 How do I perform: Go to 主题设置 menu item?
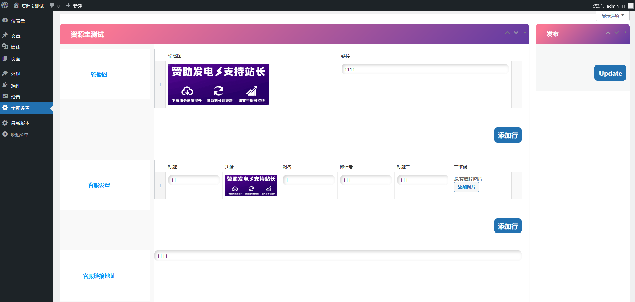point(20,108)
